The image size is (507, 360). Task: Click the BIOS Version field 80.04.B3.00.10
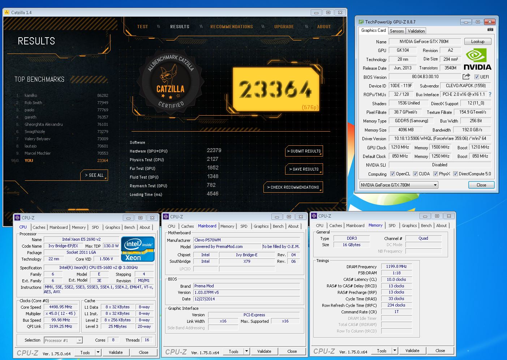click(425, 77)
